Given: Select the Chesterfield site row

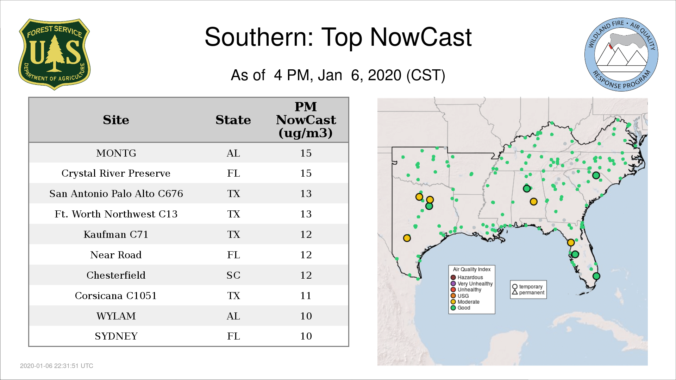Looking at the screenshot, I should (188, 275).
